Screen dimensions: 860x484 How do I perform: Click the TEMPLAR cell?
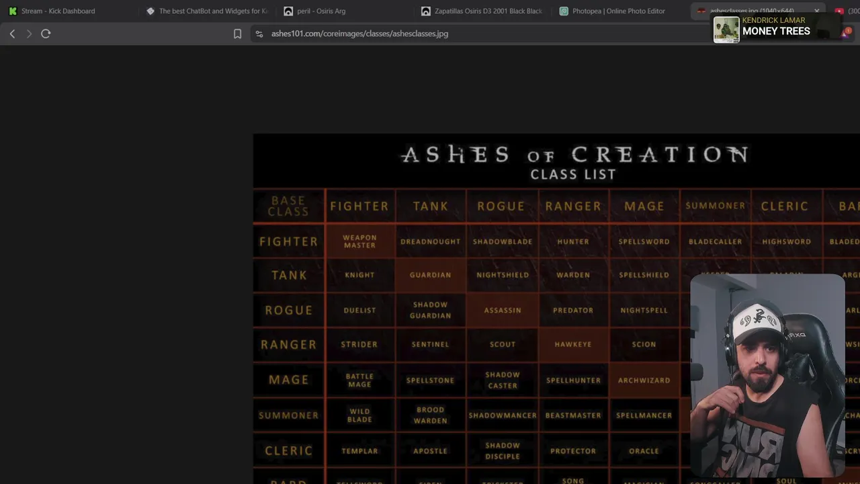coord(359,450)
